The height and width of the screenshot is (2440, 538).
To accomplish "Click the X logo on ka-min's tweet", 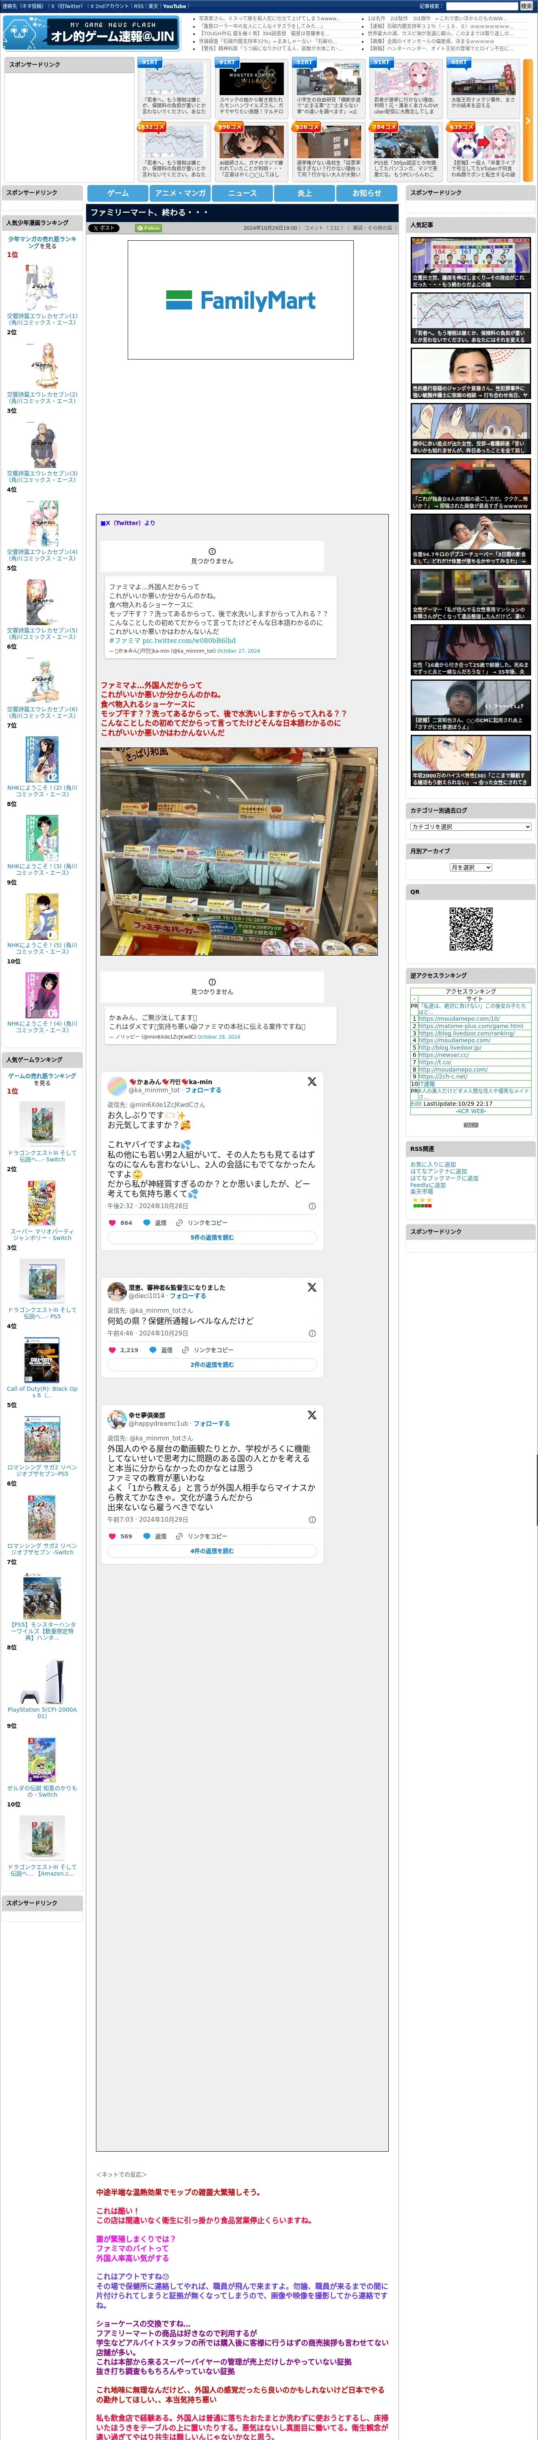I will pos(311,1081).
